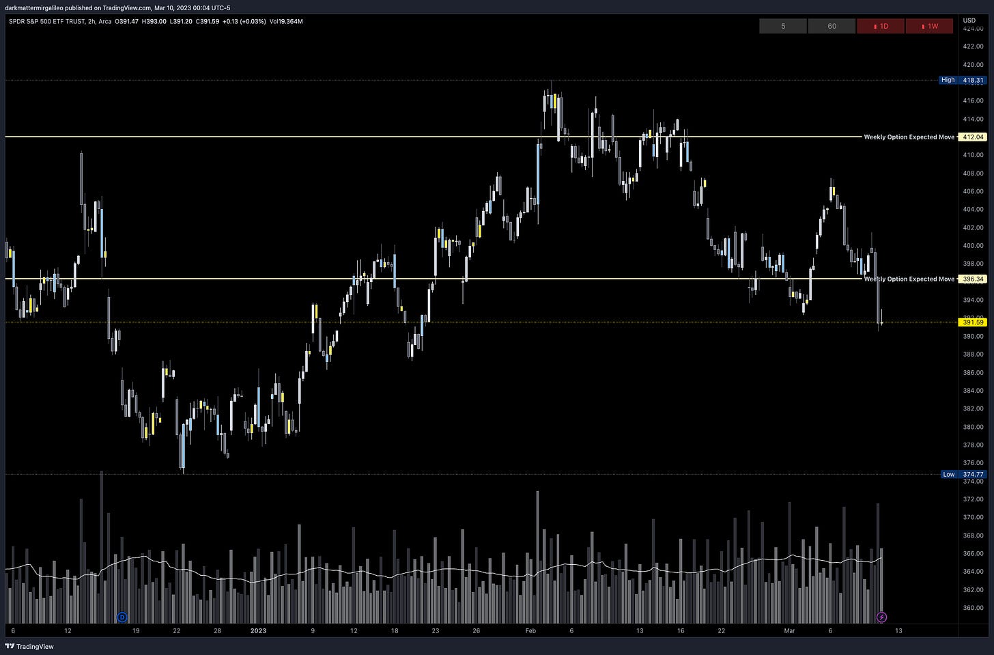The height and width of the screenshot is (655, 994).
Task: Click the L391.20 low value
Action: point(182,22)
